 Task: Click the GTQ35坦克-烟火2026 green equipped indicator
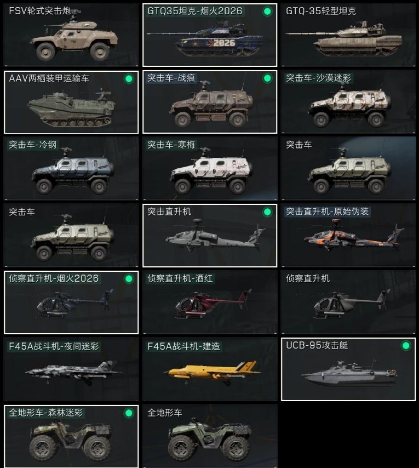click(267, 12)
